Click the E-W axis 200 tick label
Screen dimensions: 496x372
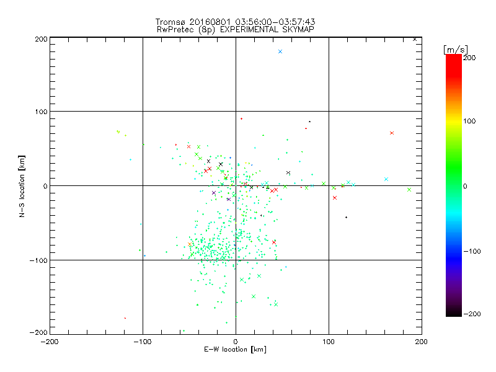point(422,342)
